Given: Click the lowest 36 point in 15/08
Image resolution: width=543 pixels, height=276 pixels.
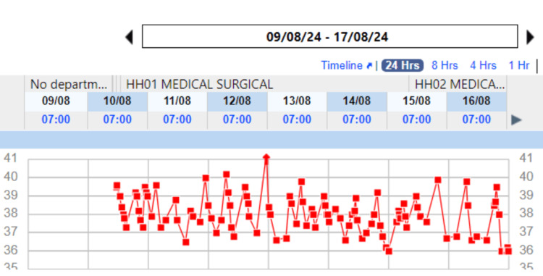Looking at the screenshot, I should point(389,251).
